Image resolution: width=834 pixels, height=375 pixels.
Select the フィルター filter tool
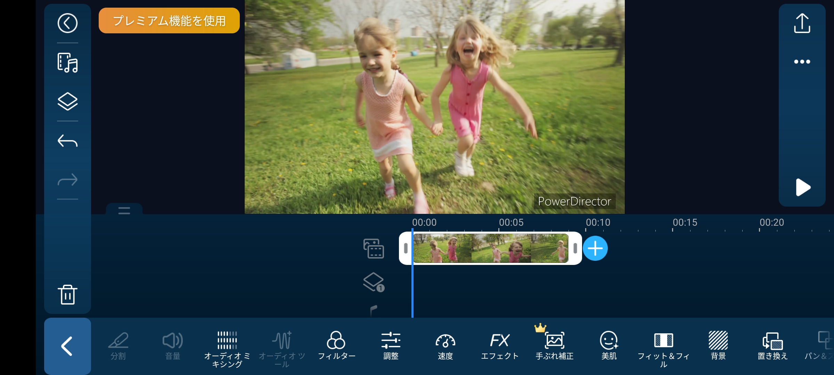[336, 346]
